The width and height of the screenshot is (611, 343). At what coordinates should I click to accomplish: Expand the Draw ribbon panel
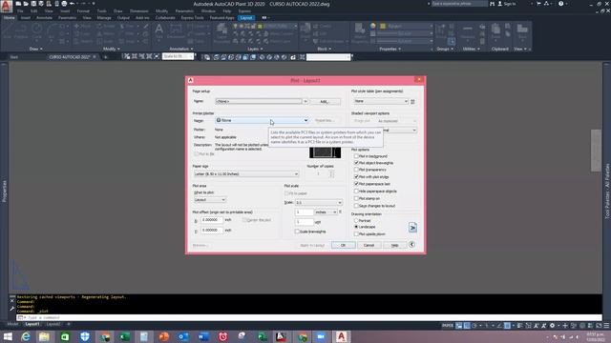point(36,49)
